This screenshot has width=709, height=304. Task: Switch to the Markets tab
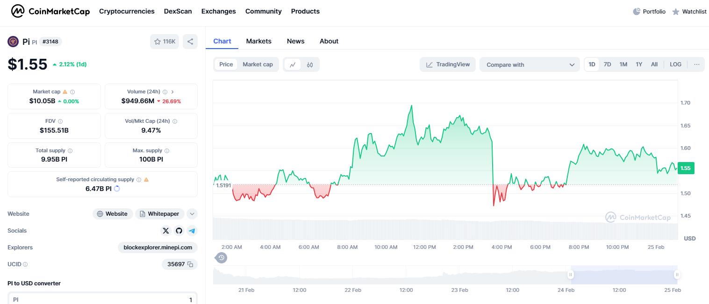pyautogui.click(x=259, y=41)
